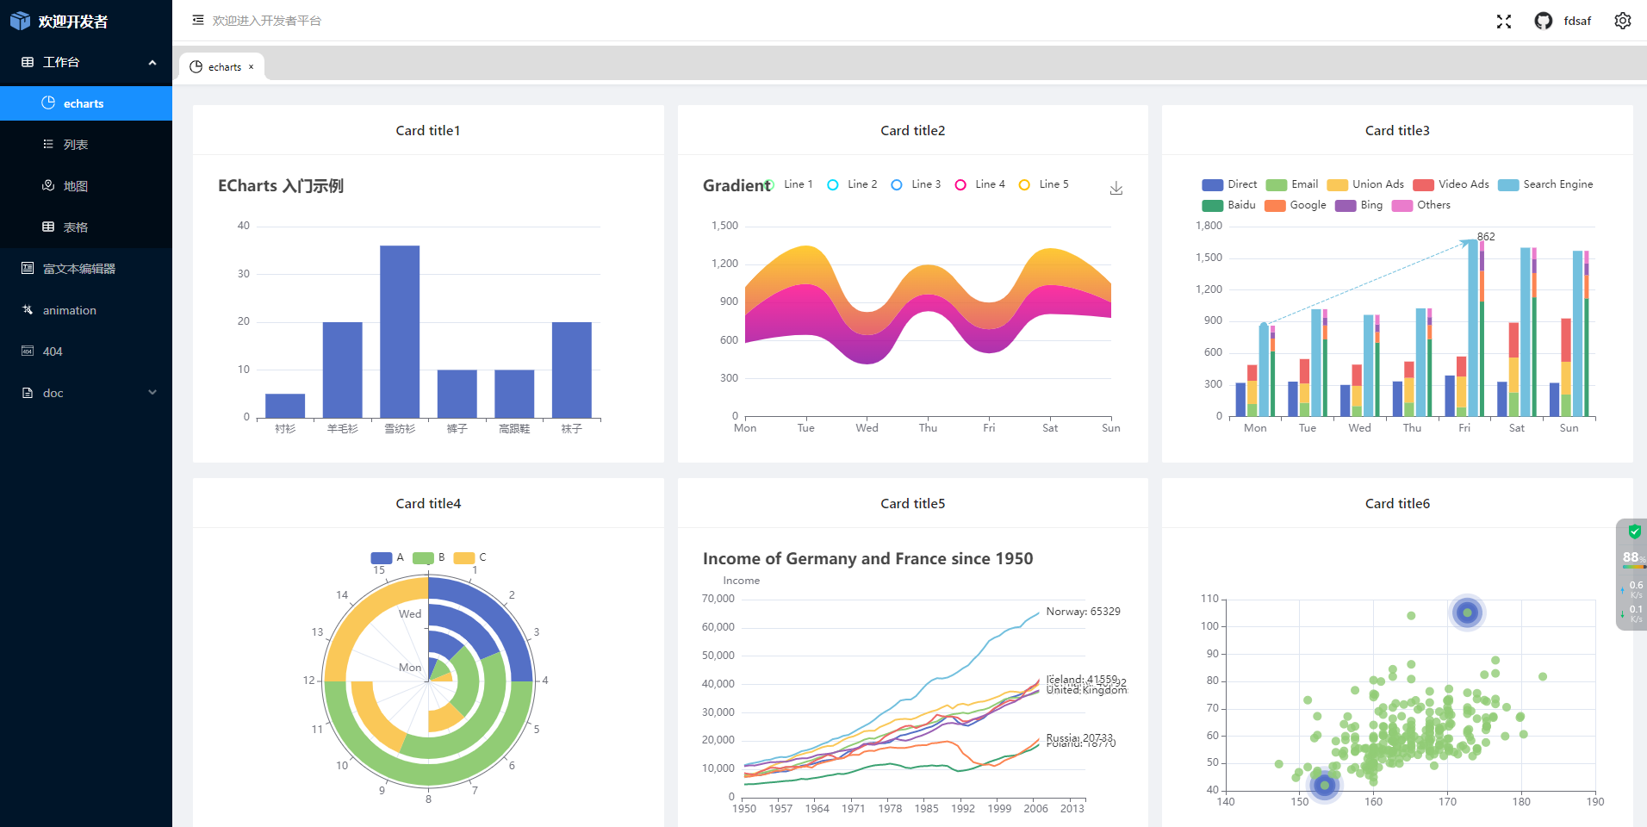The image size is (1647, 827).
Task: Open the 404 page icon
Action: [28, 351]
